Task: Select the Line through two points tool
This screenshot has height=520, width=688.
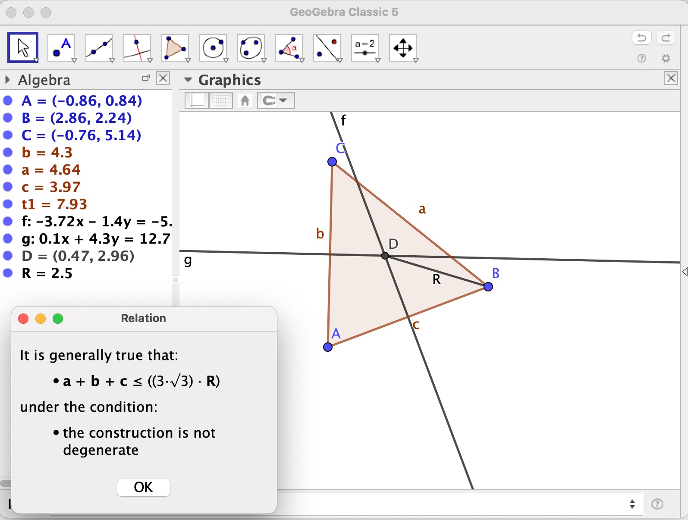Action: point(99,47)
